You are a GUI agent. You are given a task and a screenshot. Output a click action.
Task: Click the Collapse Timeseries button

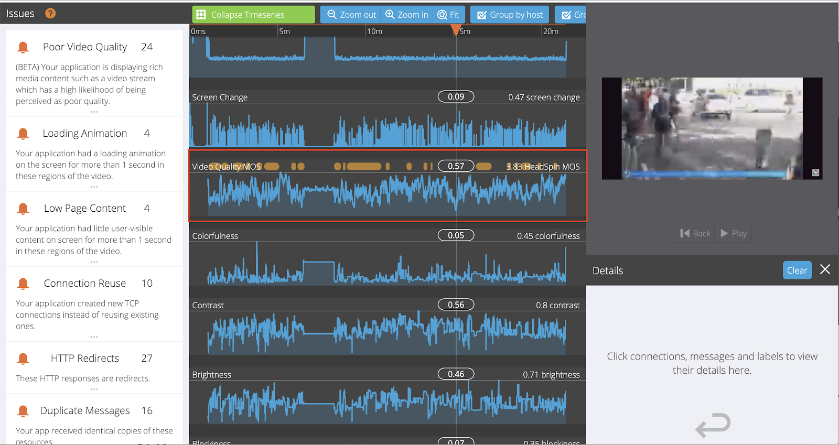tap(254, 15)
